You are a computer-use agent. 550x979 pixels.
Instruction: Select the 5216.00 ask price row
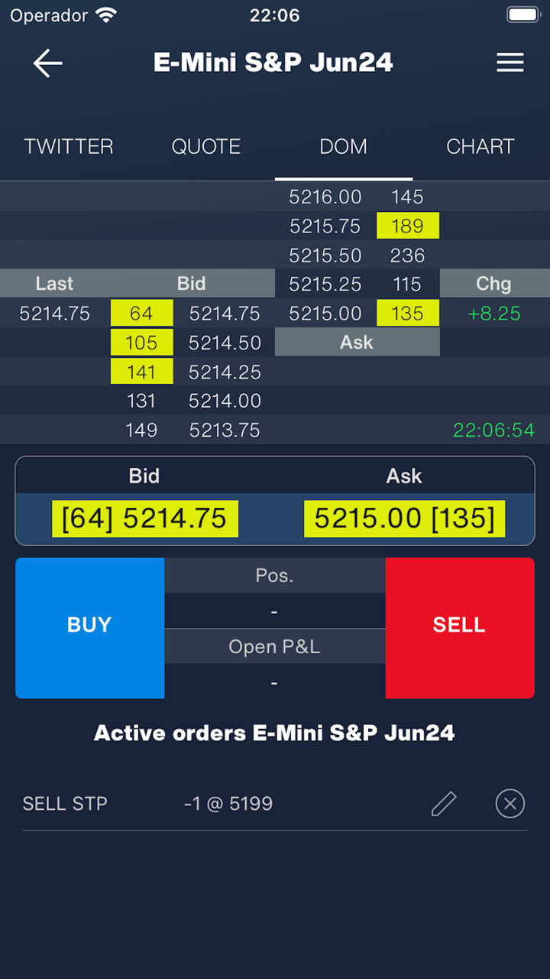[325, 197]
